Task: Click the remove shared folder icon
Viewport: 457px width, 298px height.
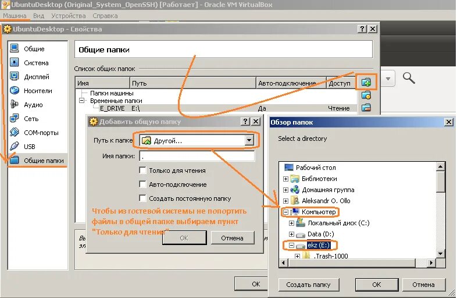Action: point(366,108)
